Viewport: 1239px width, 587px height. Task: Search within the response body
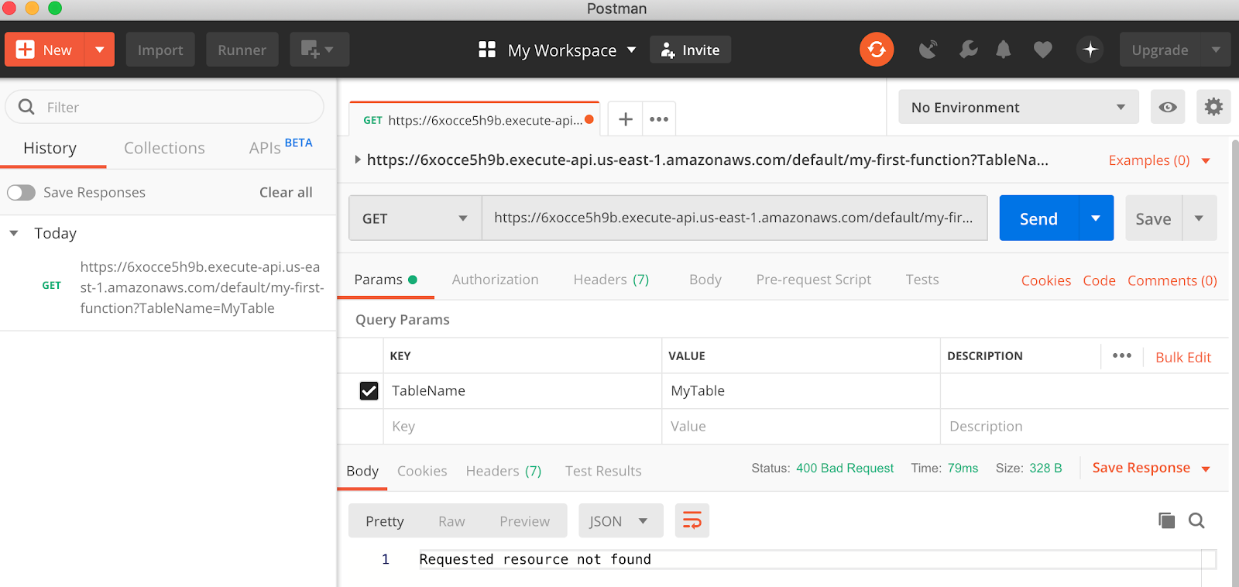point(1196,520)
